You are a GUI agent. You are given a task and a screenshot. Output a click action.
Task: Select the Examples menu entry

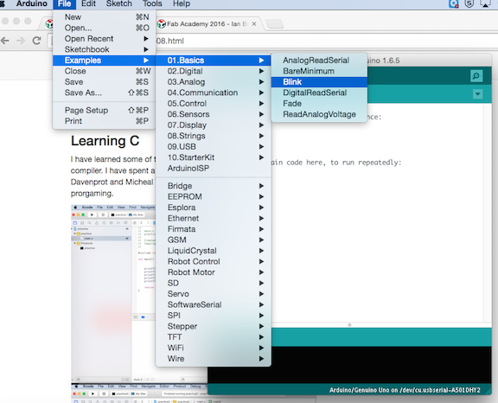point(104,61)
